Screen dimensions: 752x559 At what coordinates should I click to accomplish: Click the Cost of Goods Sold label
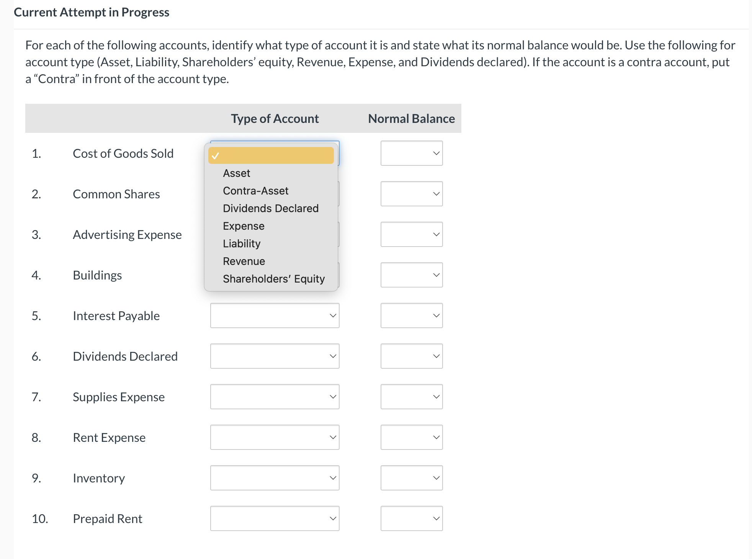(x=123, y=154)
